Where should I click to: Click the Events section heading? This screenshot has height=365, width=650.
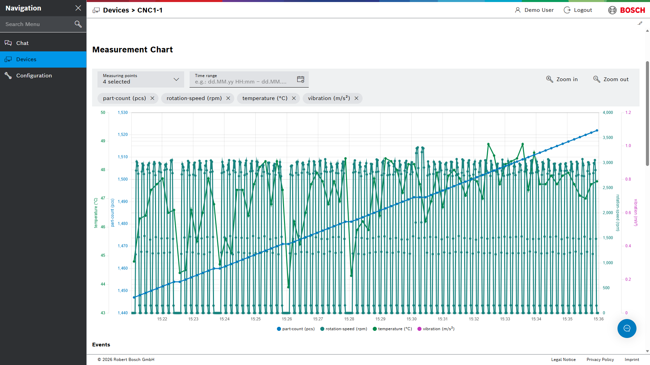(x=101, y=345)
